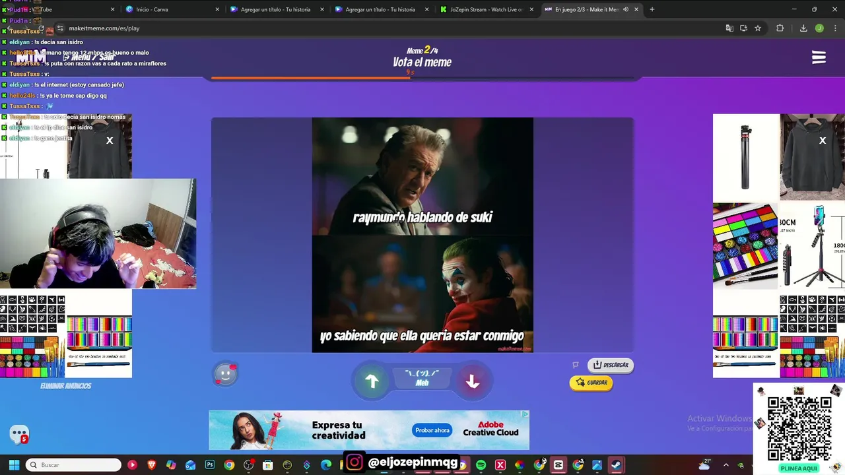This screenshot has height=475, width=845.
Task: Open the green J profile avatar
Action: (x=819, y=28)
